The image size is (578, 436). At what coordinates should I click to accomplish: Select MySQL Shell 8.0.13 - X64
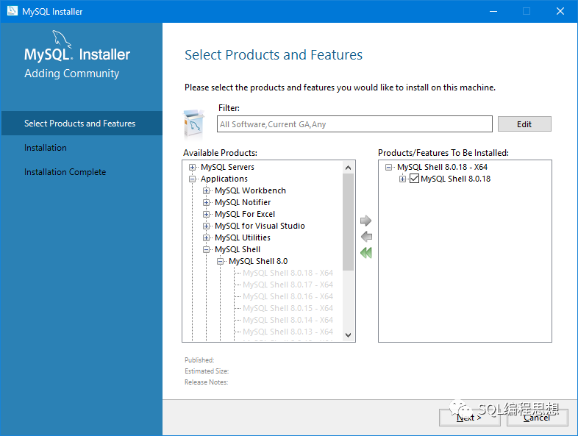(288, 332)
